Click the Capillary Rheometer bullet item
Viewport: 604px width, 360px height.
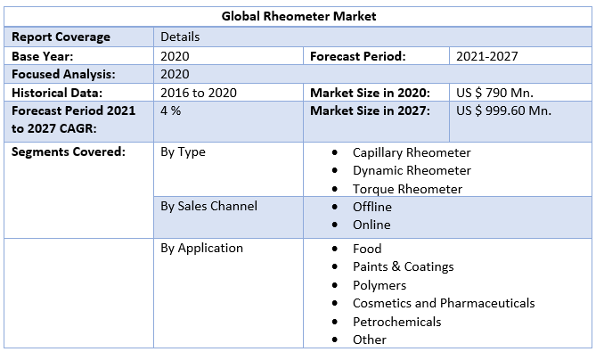pyautogui.click(x=412, y=152)
